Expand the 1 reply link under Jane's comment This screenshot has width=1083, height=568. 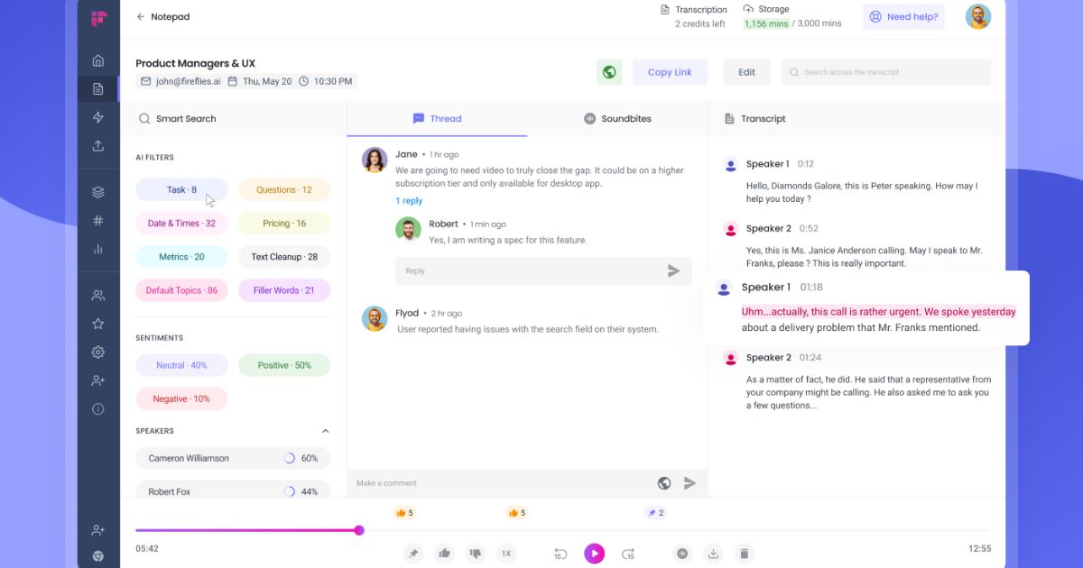[409, 201]
